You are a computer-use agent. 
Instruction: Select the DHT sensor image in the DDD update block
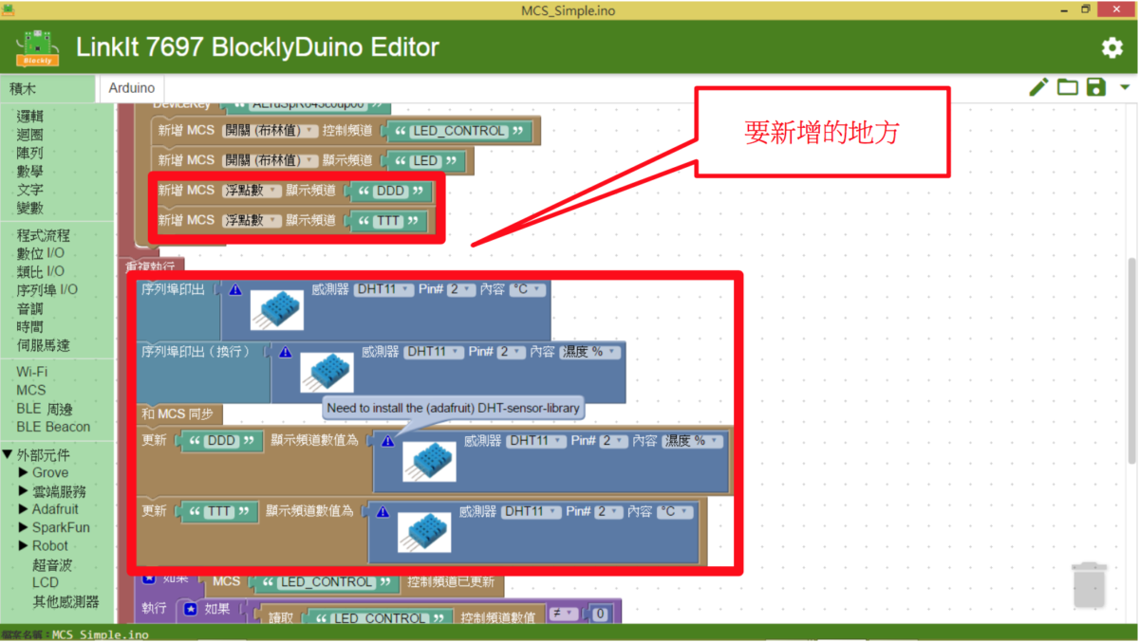[x=429, y=461]
